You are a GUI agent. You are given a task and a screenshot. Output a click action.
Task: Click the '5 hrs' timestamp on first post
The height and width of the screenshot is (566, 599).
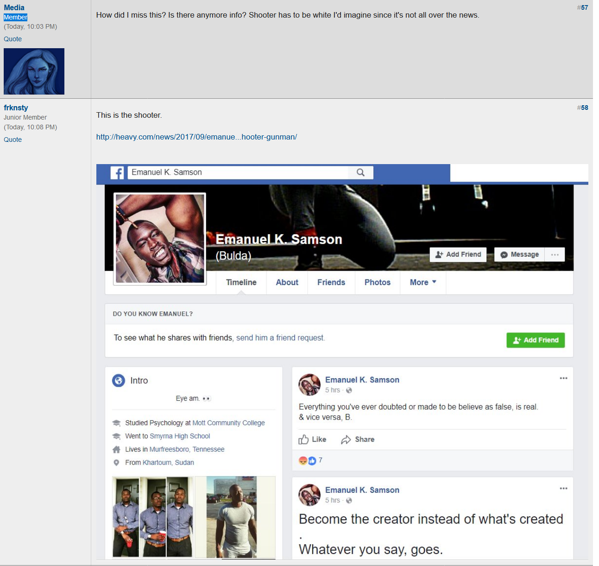tap(333, 390)
